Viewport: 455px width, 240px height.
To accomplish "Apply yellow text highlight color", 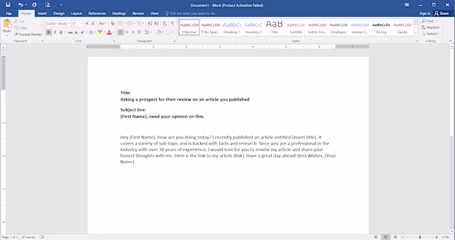I will point(100,32).
